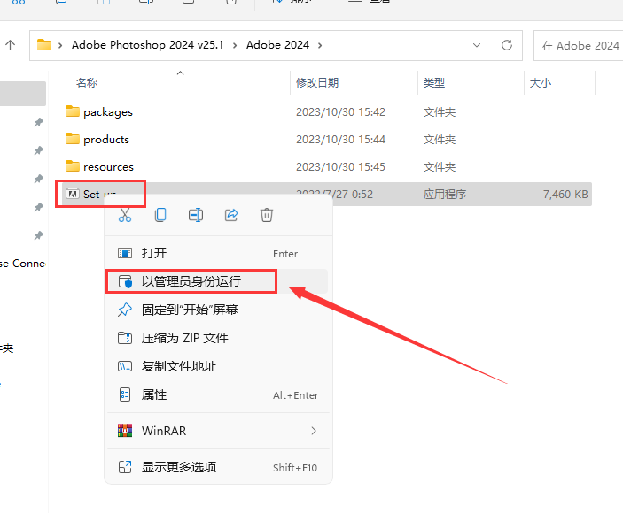The height and width of the screenshot is (513, 623).
Task: Click the pin icon beside 固定到"开始"屏幕
Action: 125,310
